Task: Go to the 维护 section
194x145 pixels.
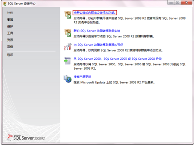Action: [10, 27]
